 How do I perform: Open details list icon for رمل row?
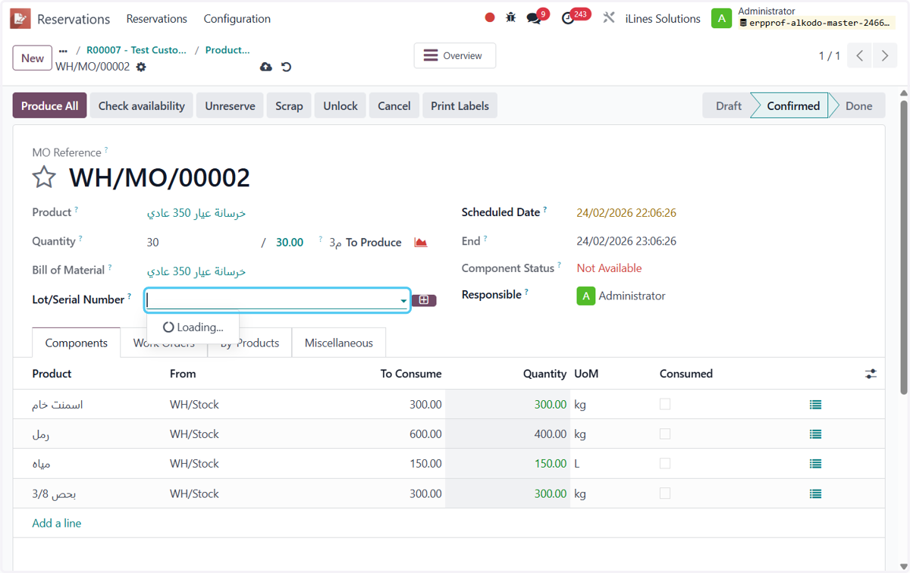(x=815, y=434)
